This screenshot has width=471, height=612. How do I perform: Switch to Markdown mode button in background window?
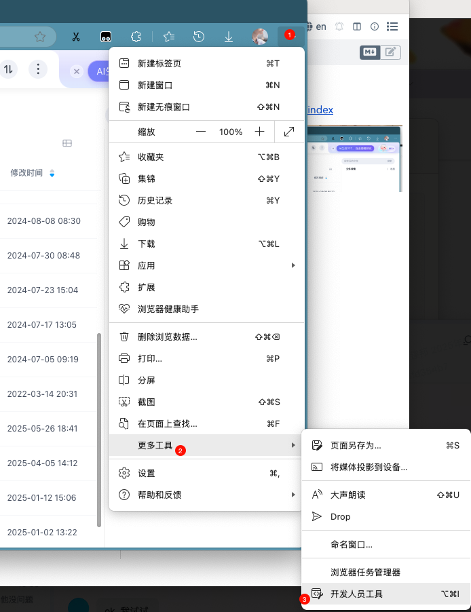tap(370, 52)
